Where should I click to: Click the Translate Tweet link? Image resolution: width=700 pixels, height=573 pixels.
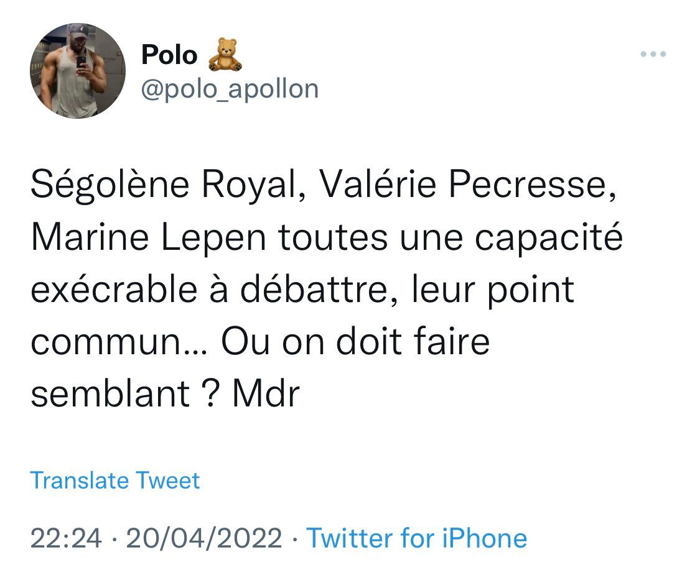click(x=115, y=480)
